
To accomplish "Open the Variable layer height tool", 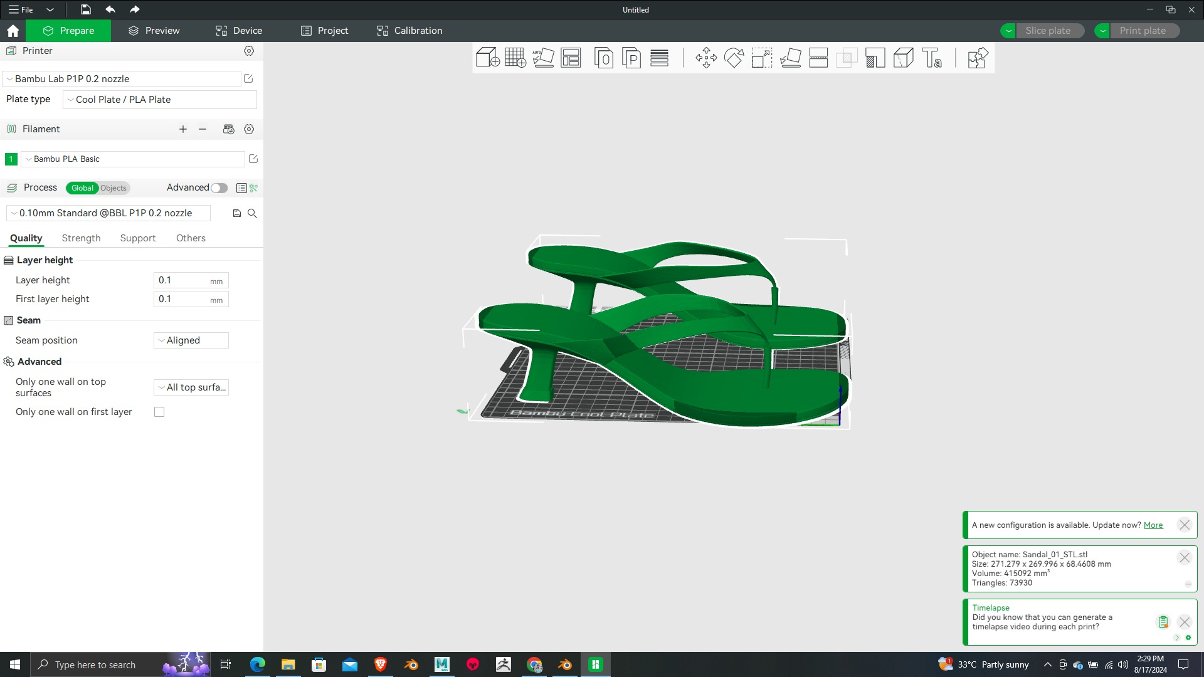I will 659,58.
